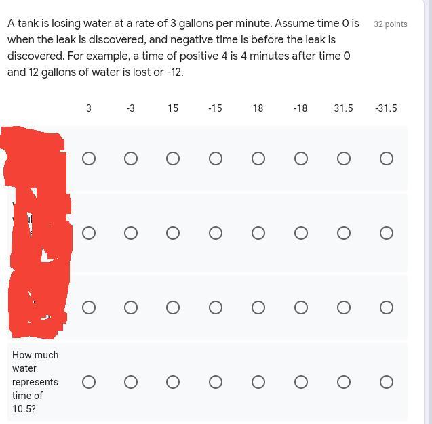Screen dimensions: 432x424
Task: Mark 31.5 in the second grid row
Action: [344, 233]
